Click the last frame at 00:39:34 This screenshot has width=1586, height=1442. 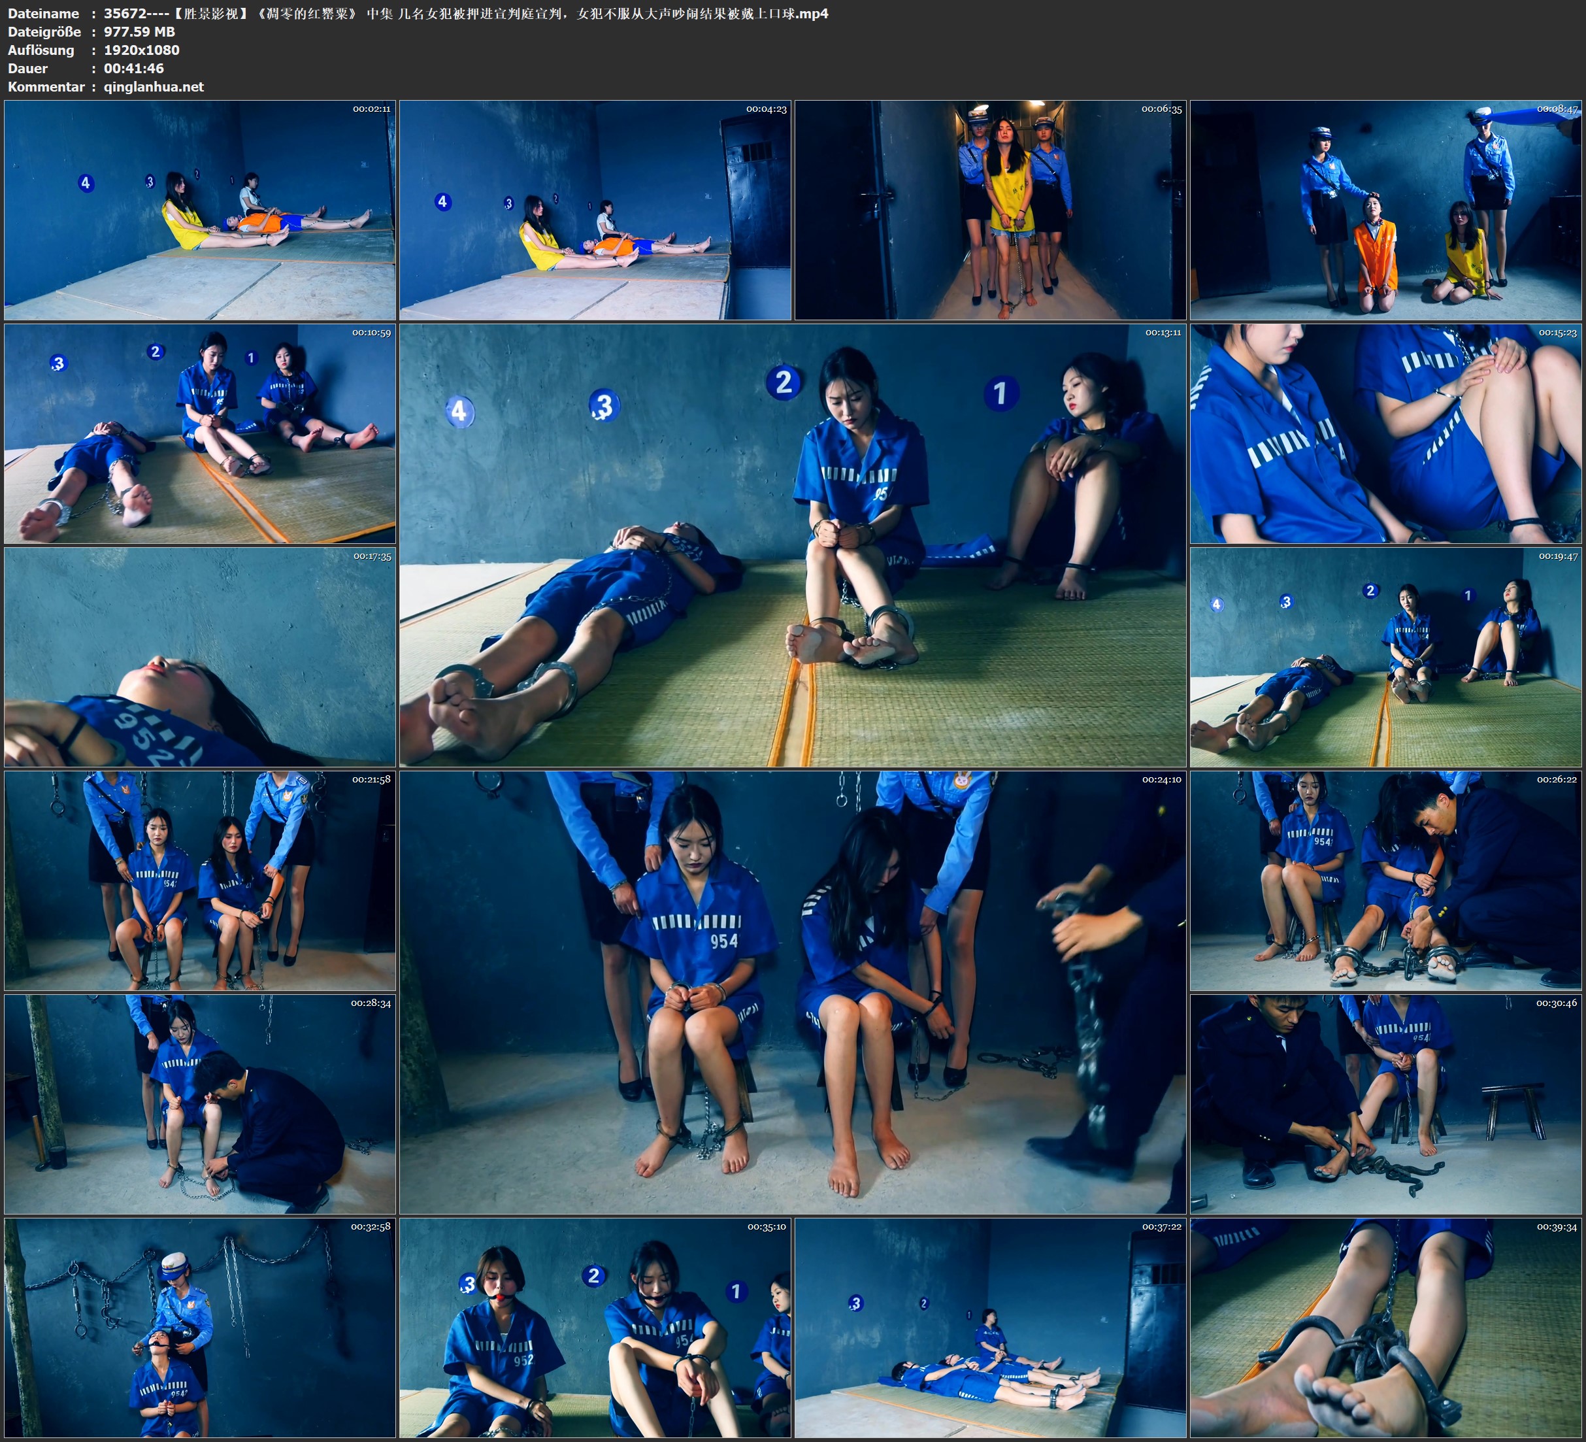(1385, 1328)
